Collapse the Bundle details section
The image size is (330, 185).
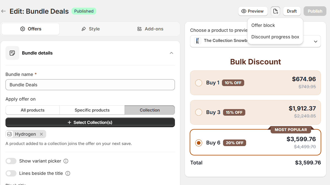coord(171,53)
